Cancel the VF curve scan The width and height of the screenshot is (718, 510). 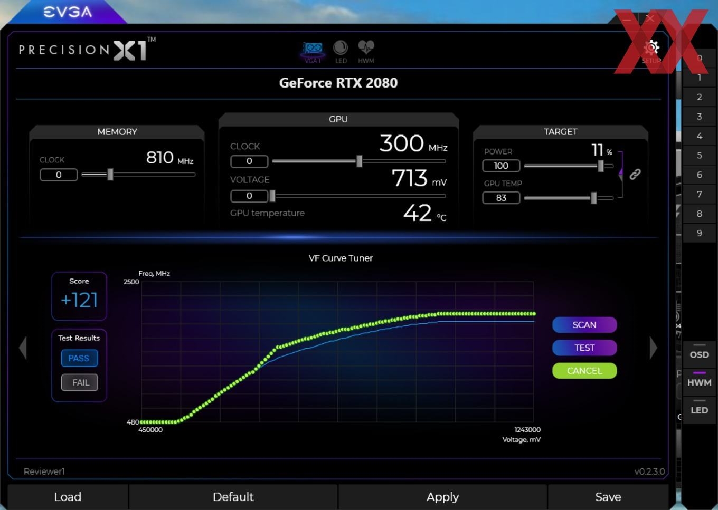pos(584,371)
